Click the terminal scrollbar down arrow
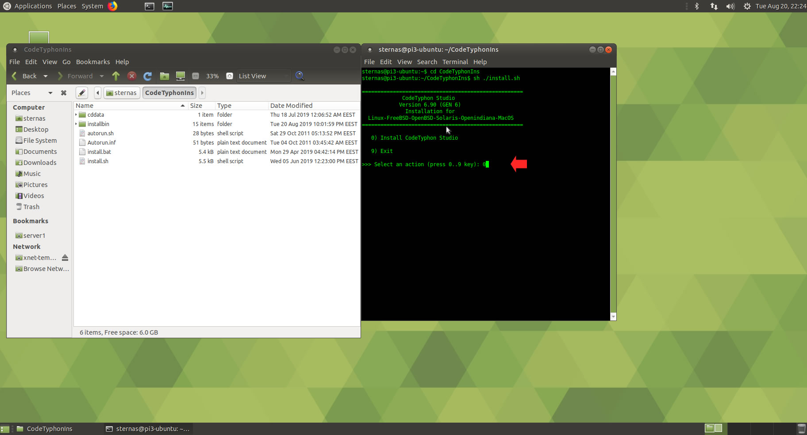Image resolution: width=807 pixels, height=435 pixels. coord(613,317)
